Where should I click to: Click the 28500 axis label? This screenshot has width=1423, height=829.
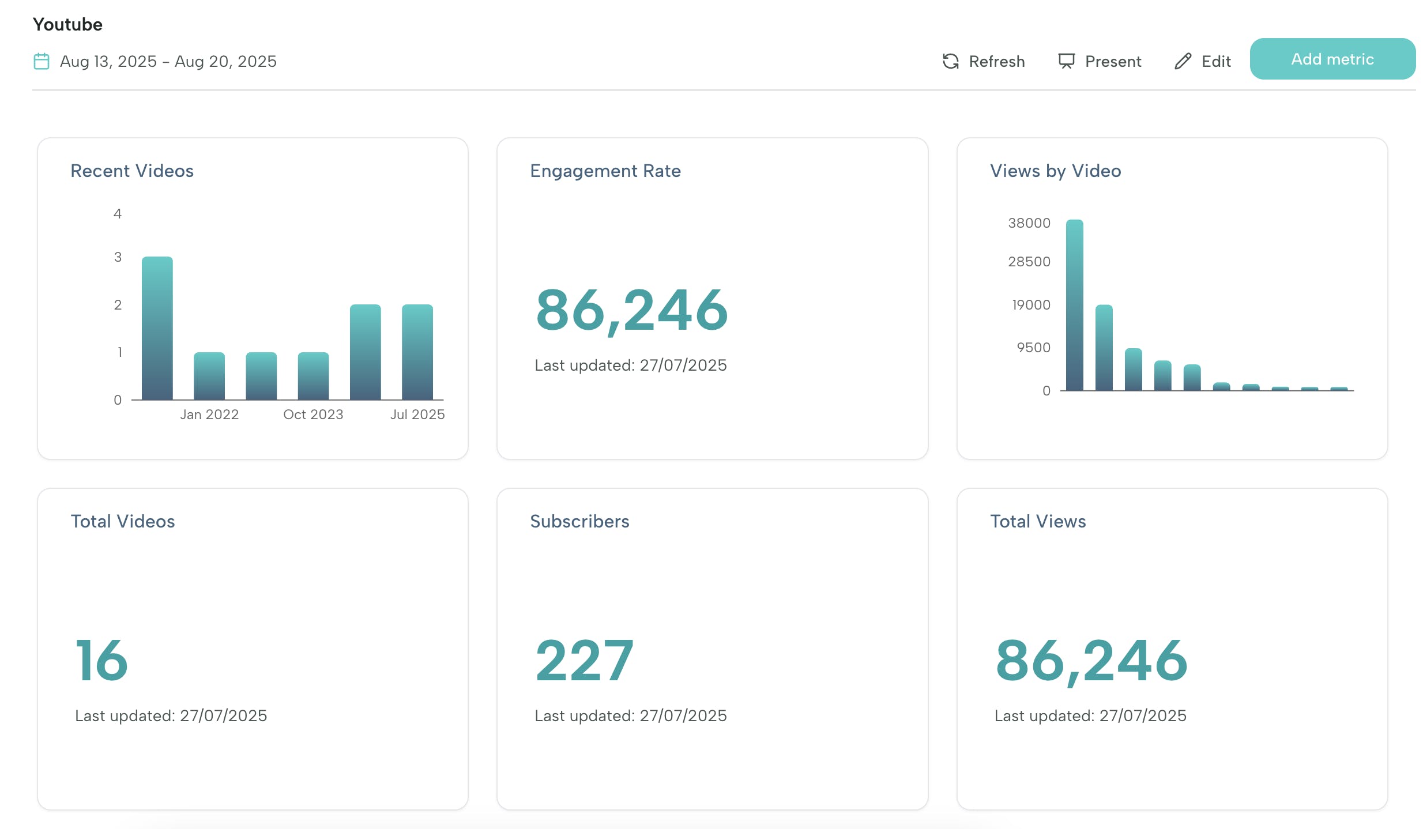1029,262
